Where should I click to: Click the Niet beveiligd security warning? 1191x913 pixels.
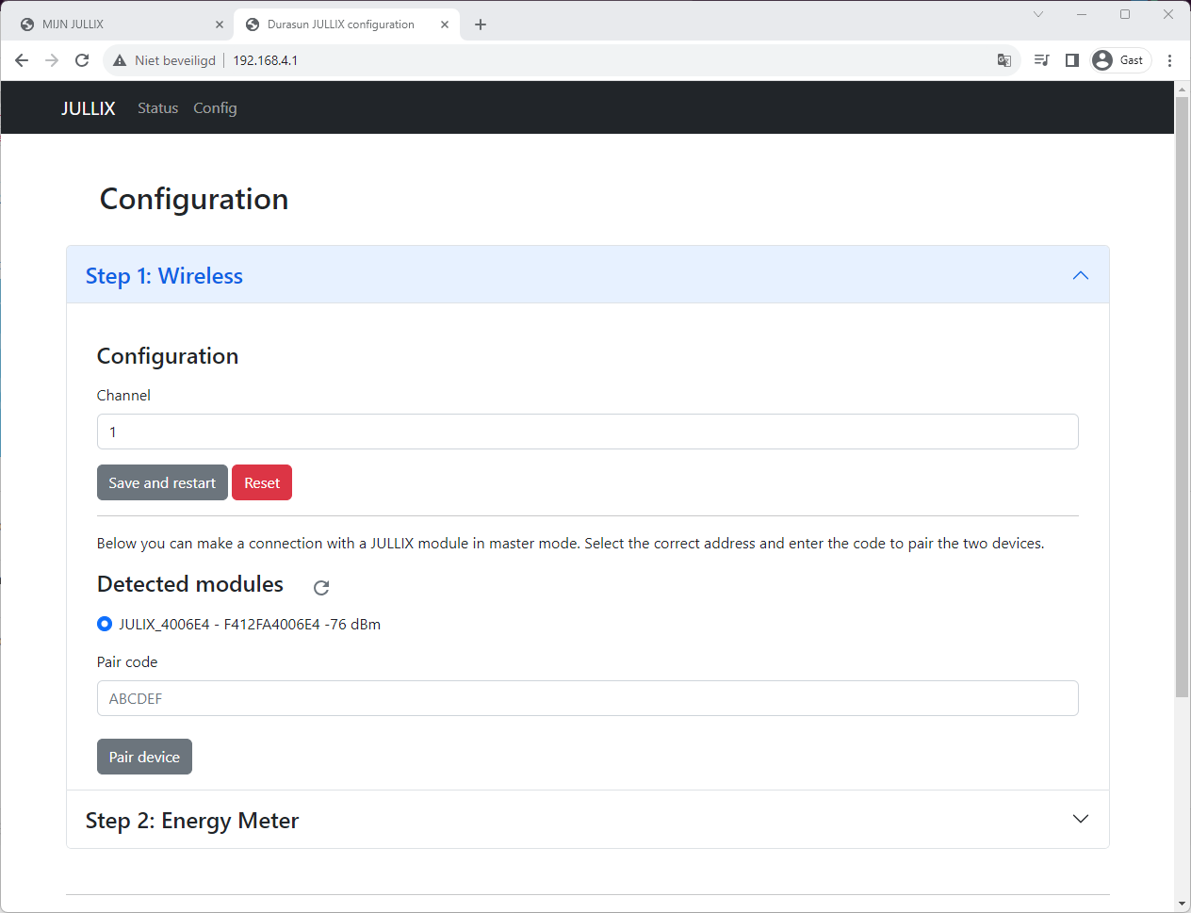165,60
